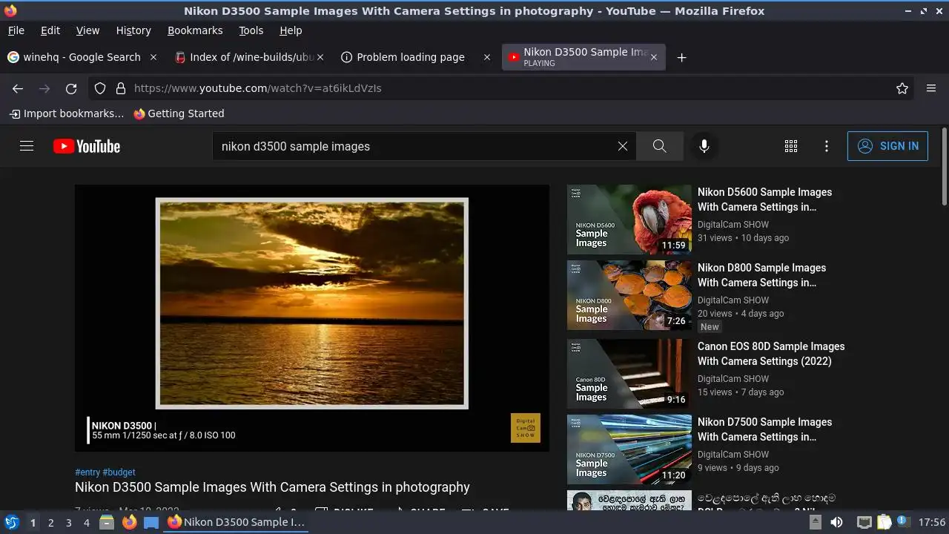Open the desktop start menu icon

pos(11,522)
